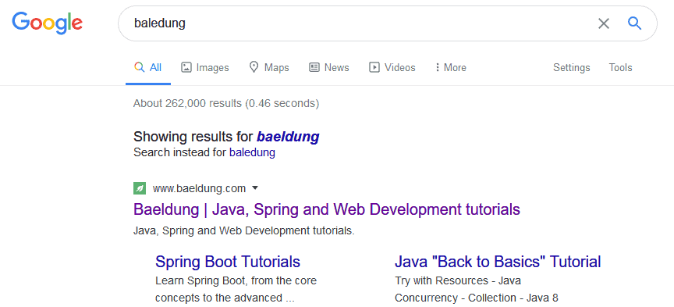674x307 pixels.
Task: Click the About 262,000 results text
Action: 226,103
